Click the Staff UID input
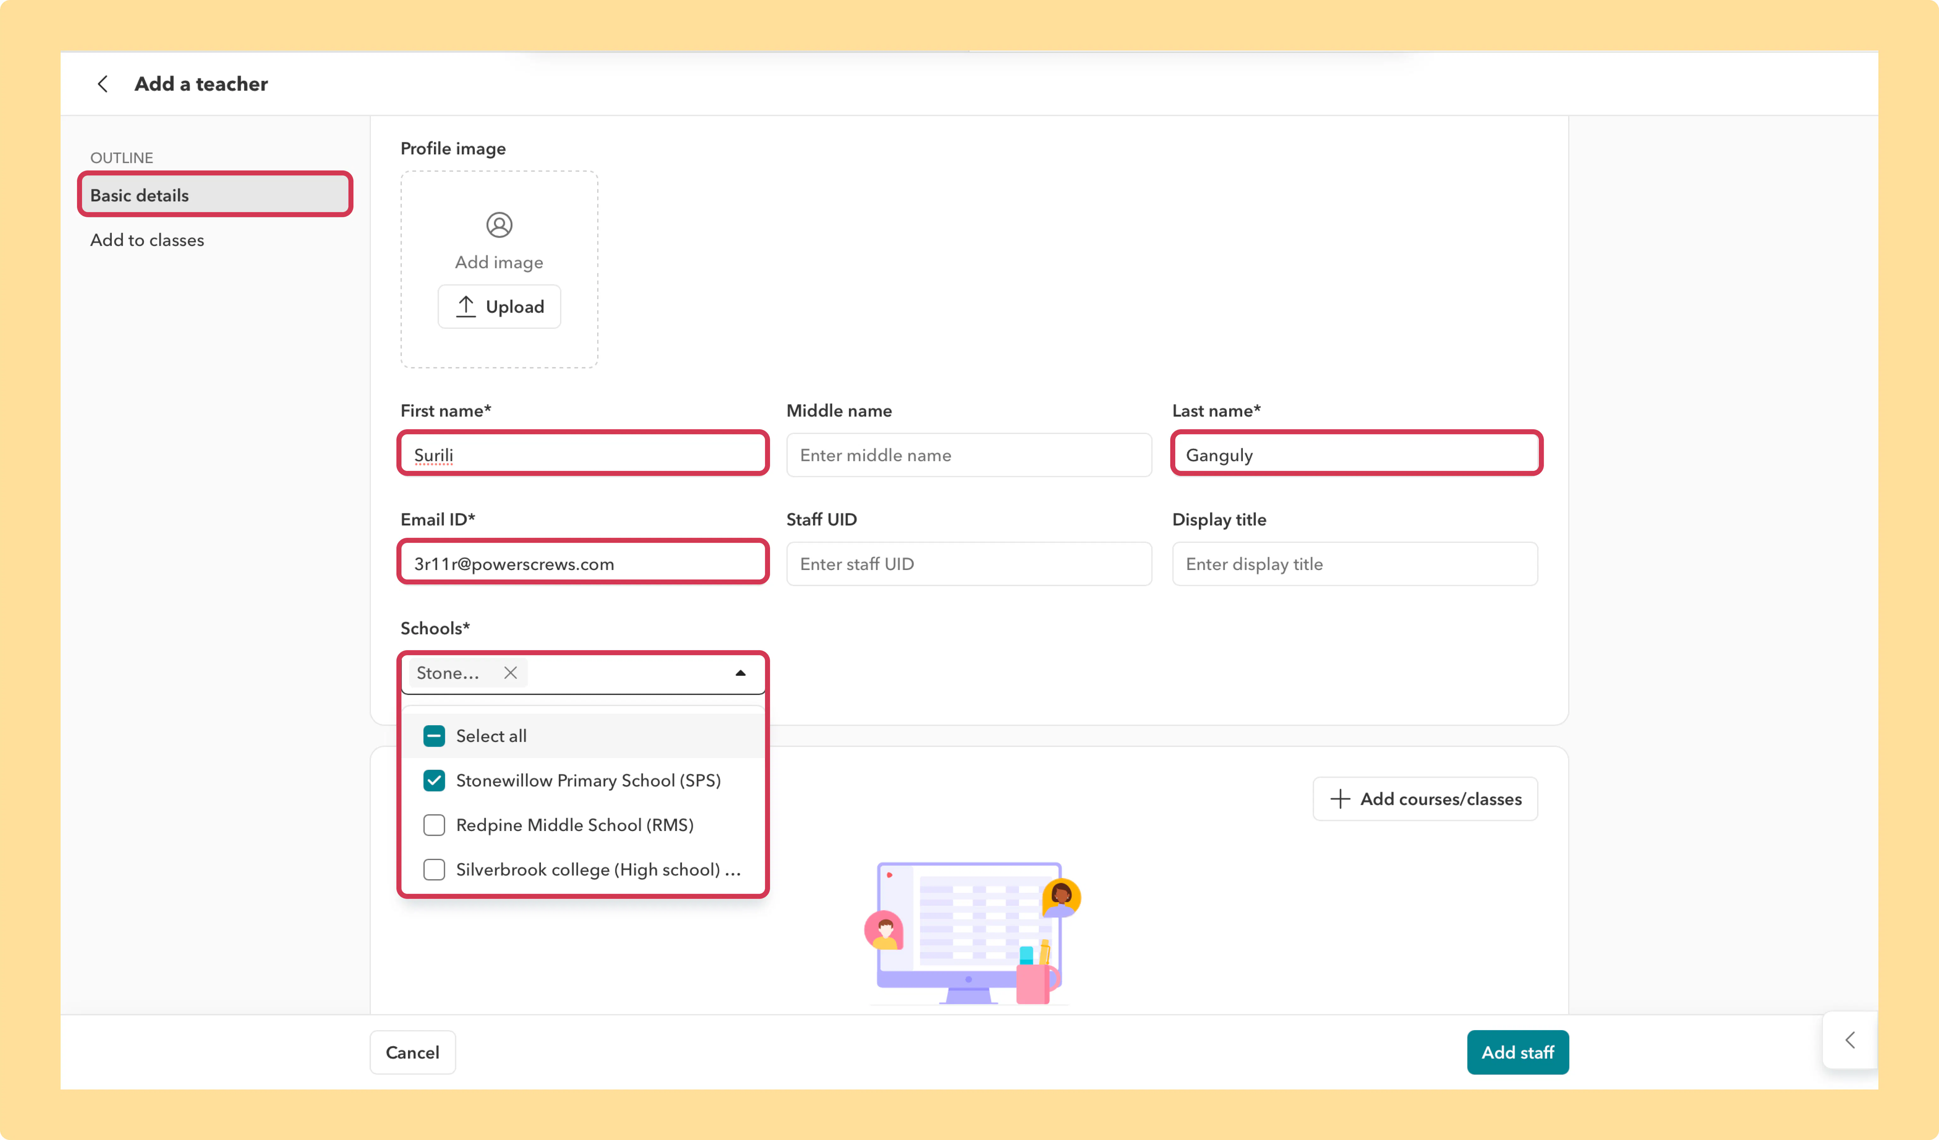Screen dimensions: 1939x1140 tap(969, 563)
